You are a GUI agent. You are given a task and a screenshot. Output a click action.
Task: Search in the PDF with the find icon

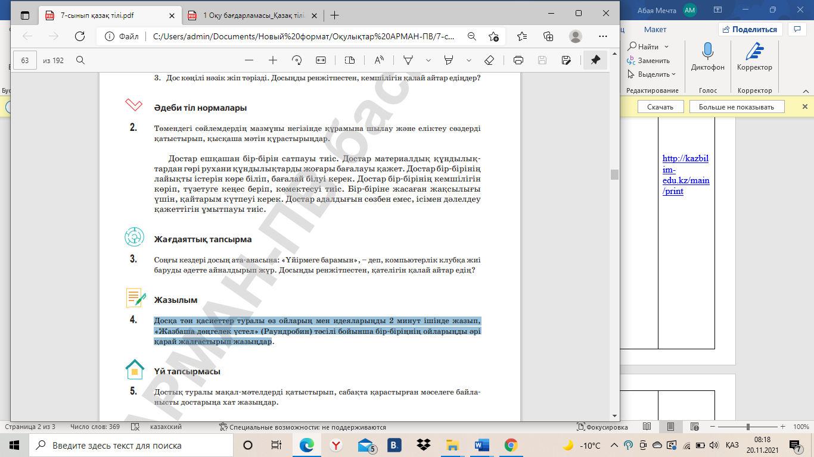[x=80, y=60]
